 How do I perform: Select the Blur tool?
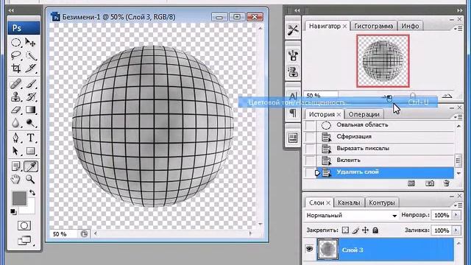(16, 123)
